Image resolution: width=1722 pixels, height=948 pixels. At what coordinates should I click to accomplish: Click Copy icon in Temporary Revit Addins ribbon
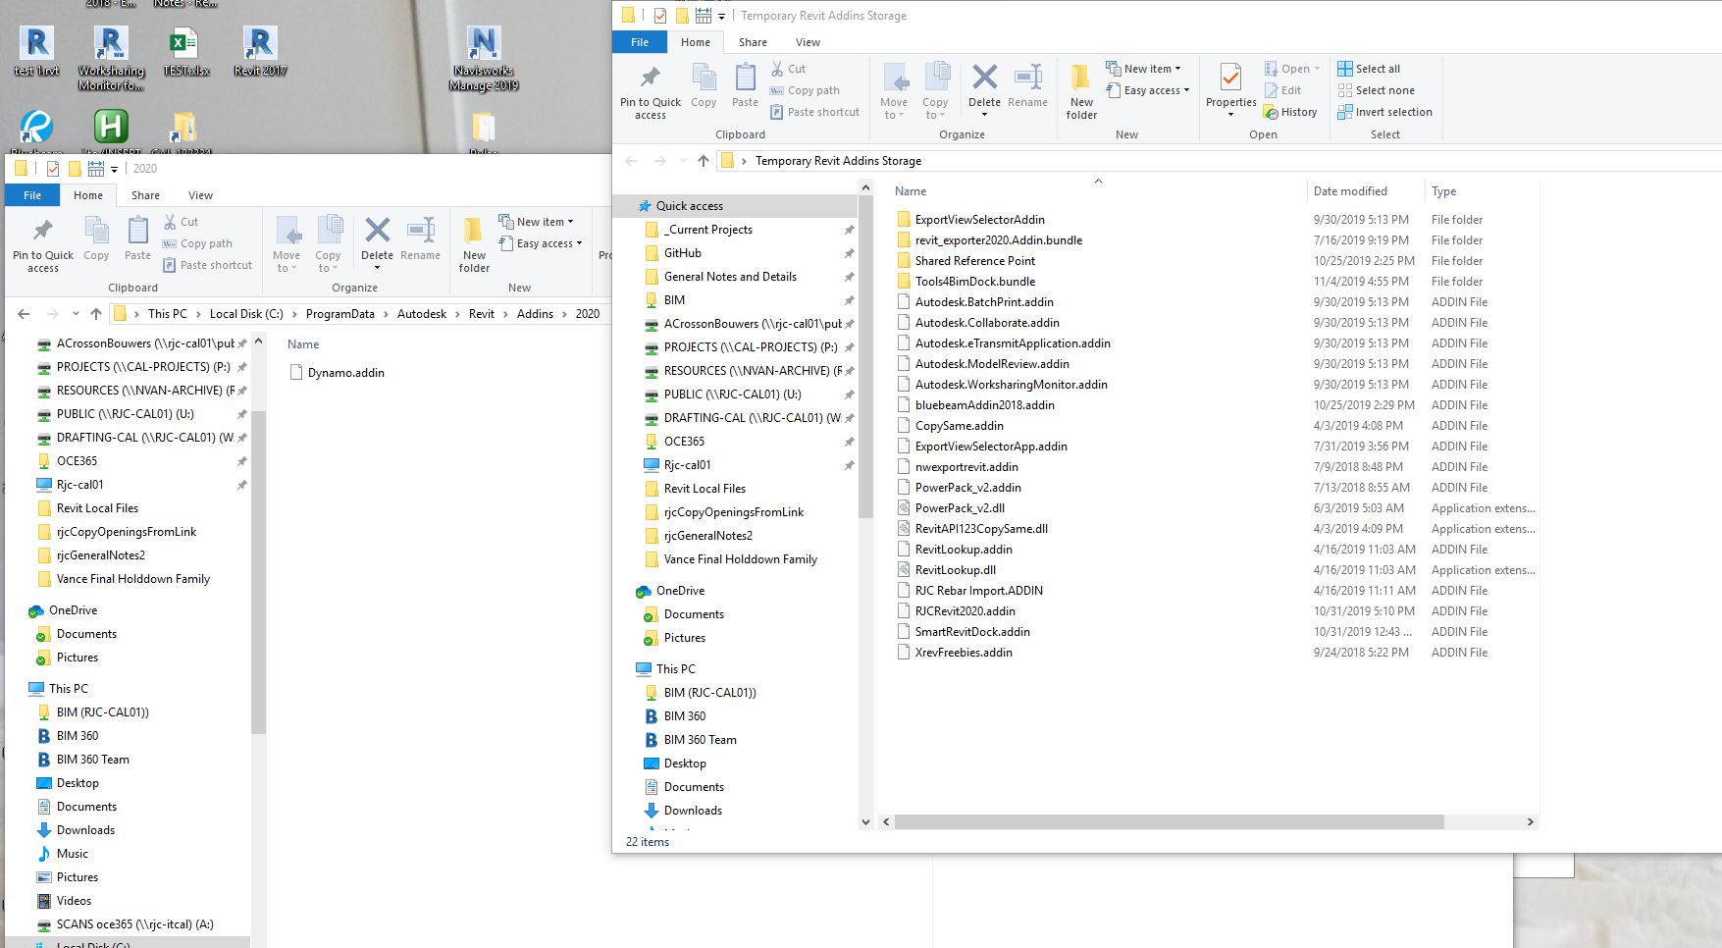pos(704,85)
